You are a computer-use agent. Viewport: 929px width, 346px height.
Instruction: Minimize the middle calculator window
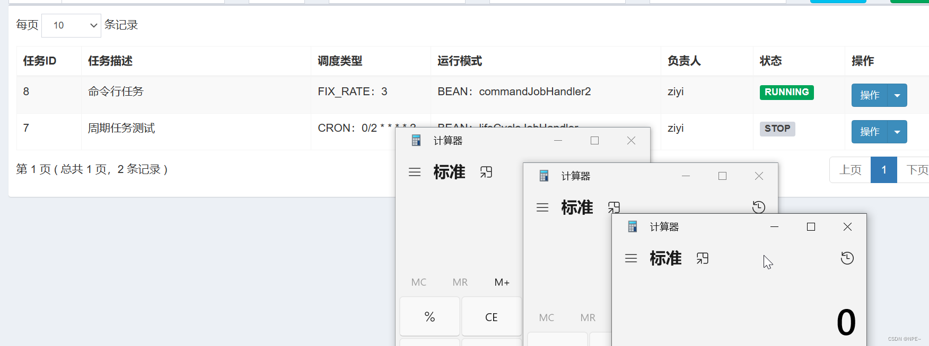coord(686,176)
